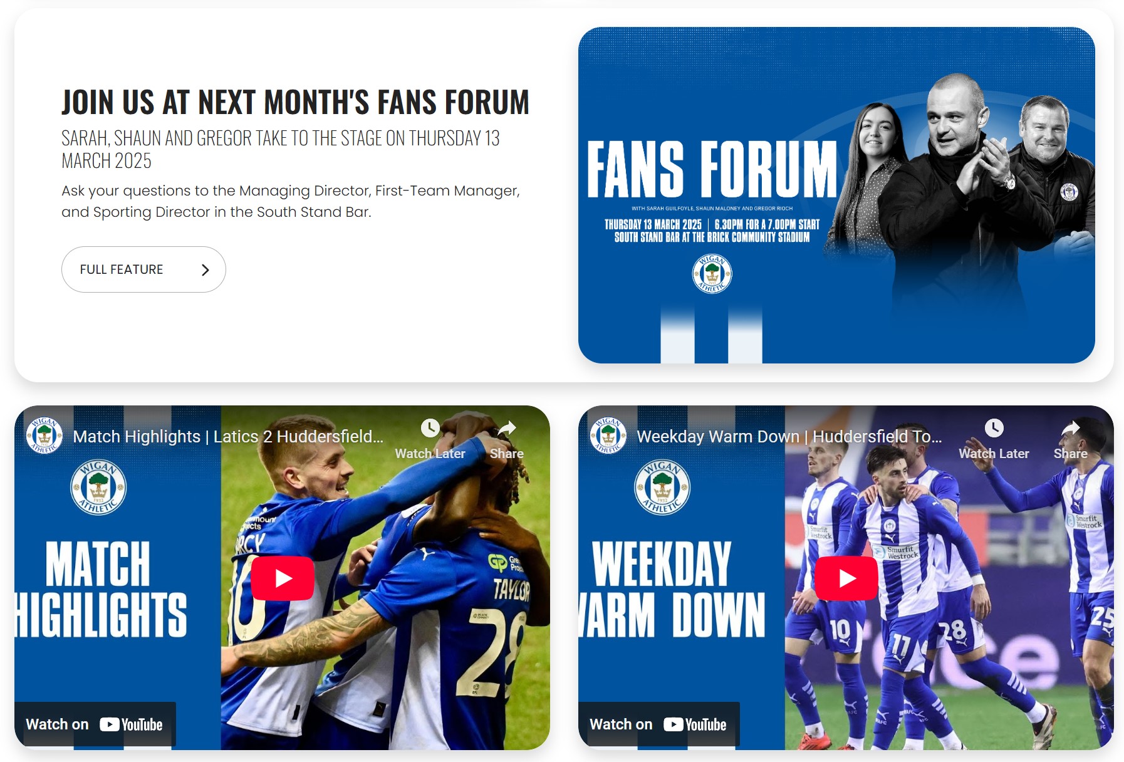This screenshot has height=762, width=1124.
Task: Play the Match Highlights video
Action: (x=283, y=578)
